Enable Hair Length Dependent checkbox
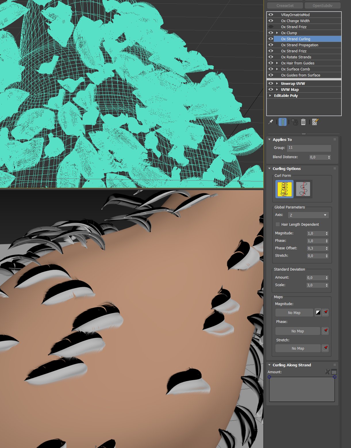The height and width of the screenshot is (448, 351). tap(278, 224)
